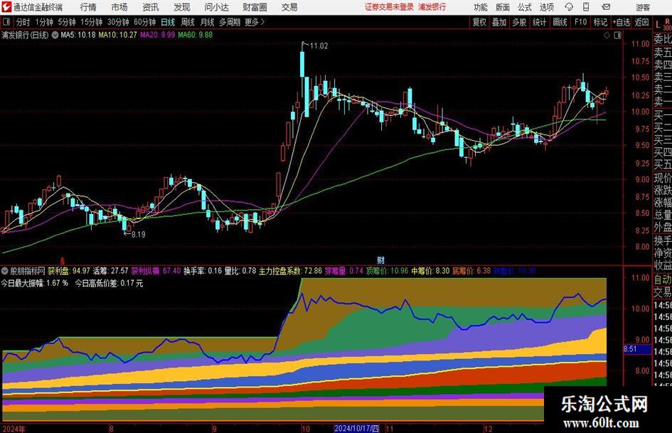Click the 今日最大振幅: 1.67 % text
Screen dimensions: 672x433
(x=35, y=284)
